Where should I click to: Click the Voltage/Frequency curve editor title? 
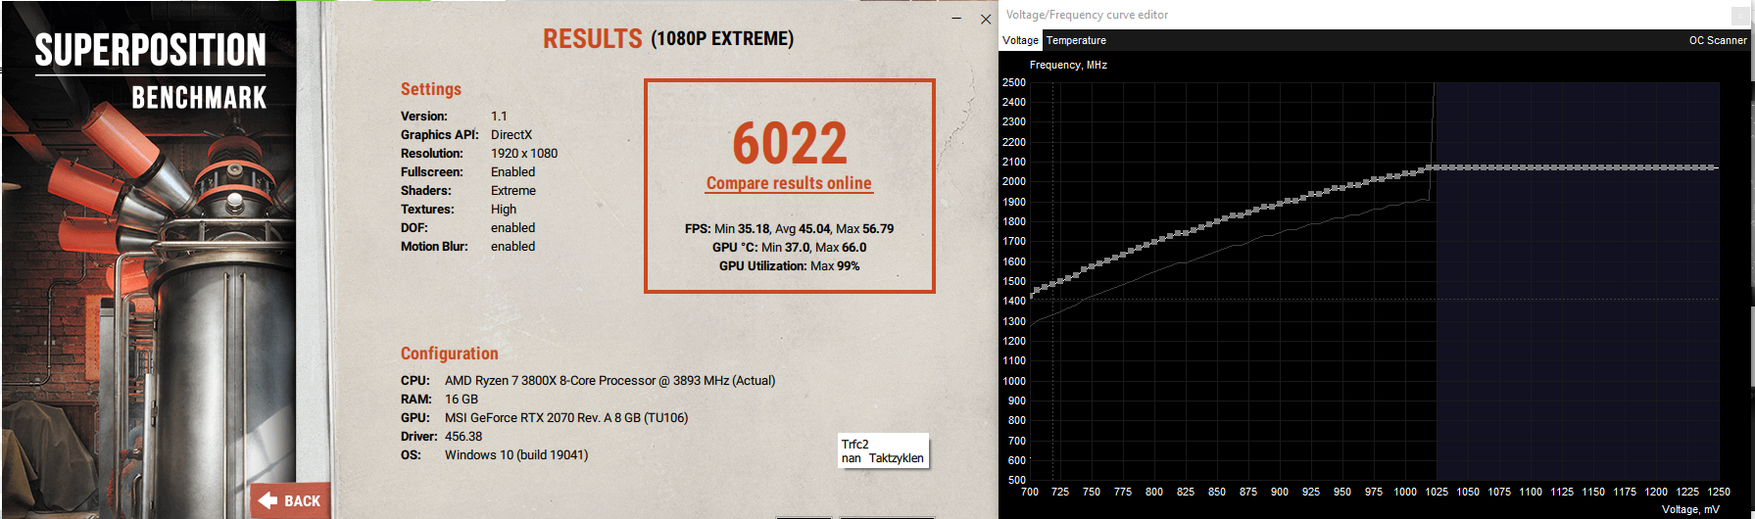pos(1087,15)
